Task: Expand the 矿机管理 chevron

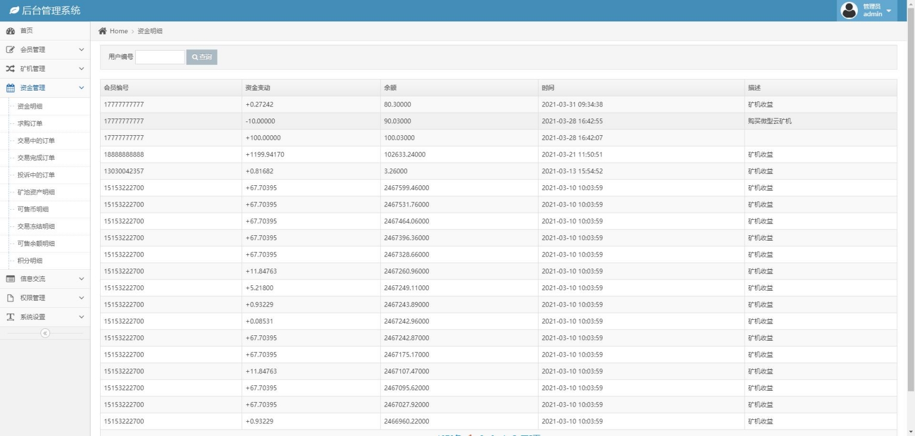Action: click(x=82, y=68)
